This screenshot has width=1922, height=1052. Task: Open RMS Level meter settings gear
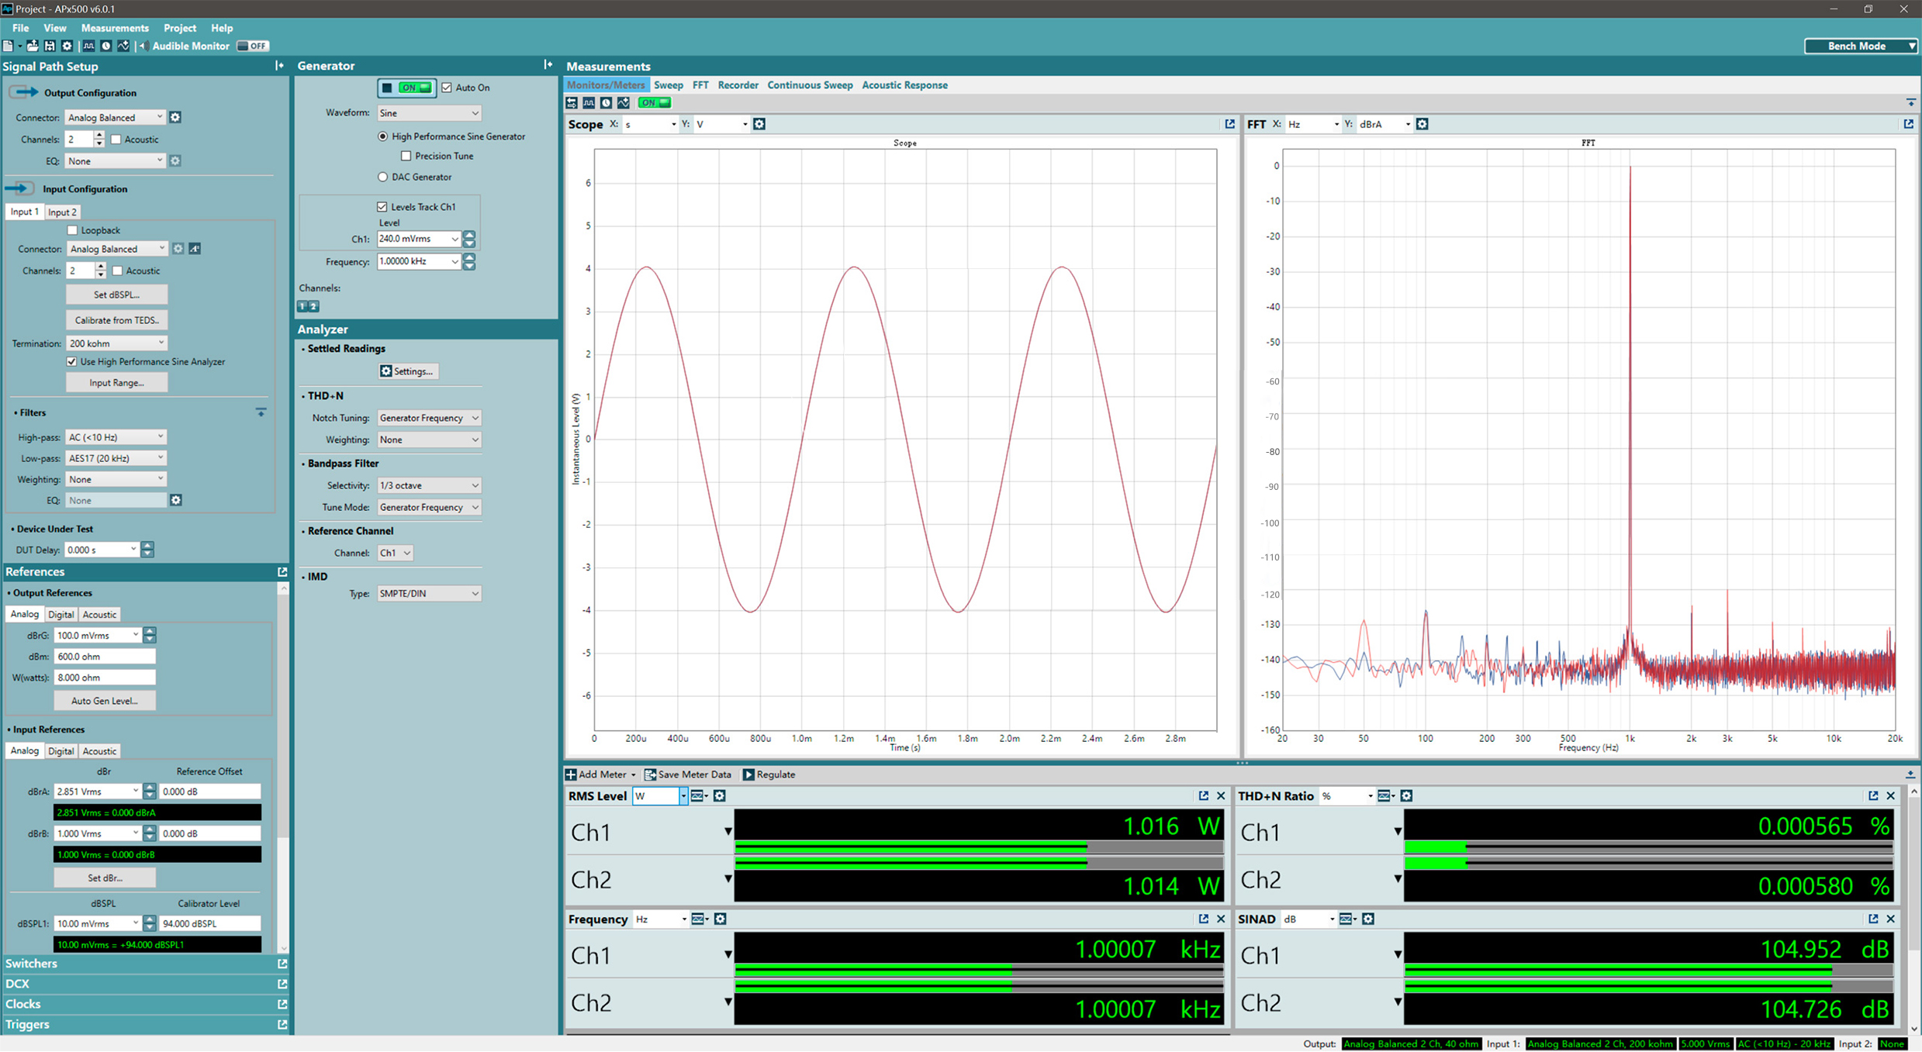[x=720, y=796]
